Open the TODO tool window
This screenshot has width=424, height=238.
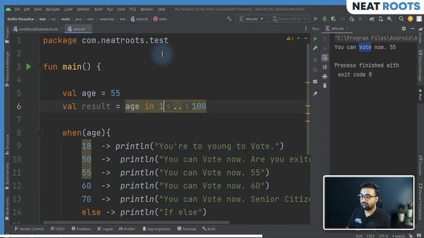coord(58,229)
